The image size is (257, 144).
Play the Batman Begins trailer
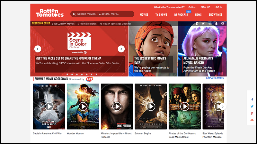(151, 107)
